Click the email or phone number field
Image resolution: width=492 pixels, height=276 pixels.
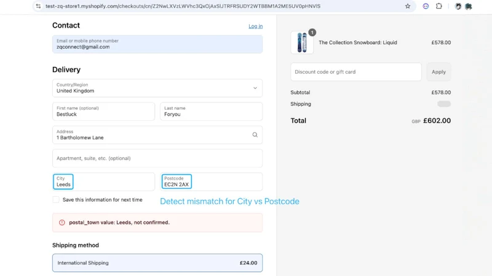coord(157,44)
